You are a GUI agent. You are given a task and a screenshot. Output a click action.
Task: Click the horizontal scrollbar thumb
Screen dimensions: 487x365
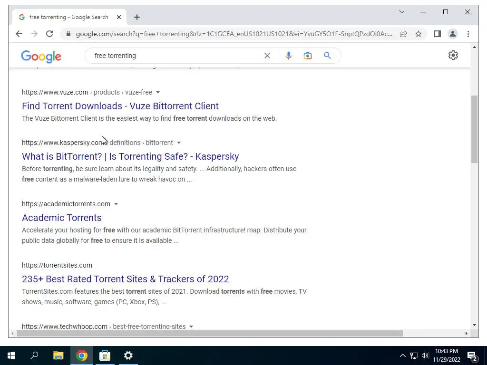pyautogui.click(x=210, y=333)
